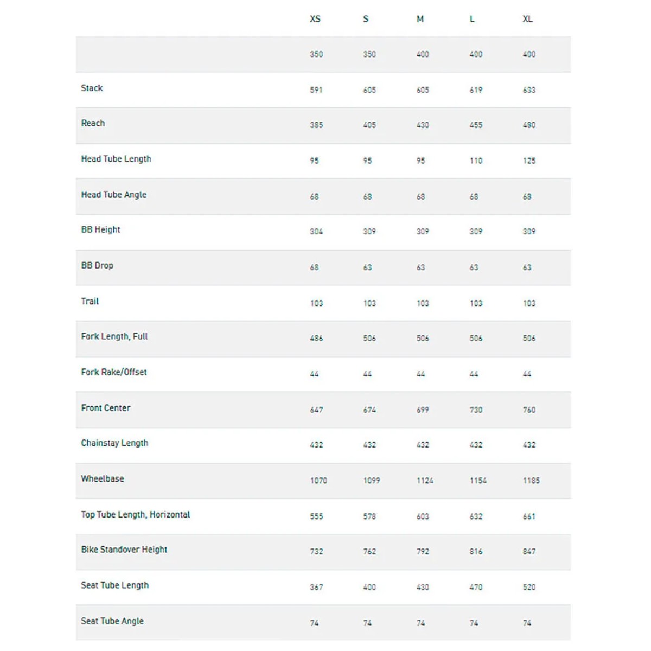Click the XS size column header
This screenshot has width=651, height=651.
(315, 19)
